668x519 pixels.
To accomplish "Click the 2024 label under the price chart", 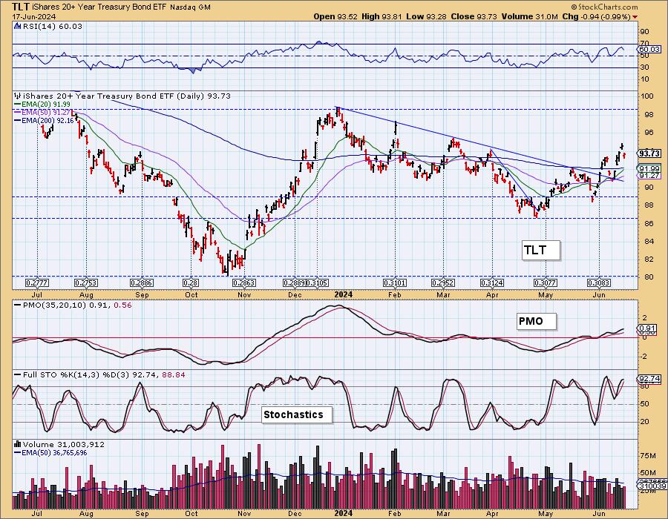I will (x=344, y=295).
